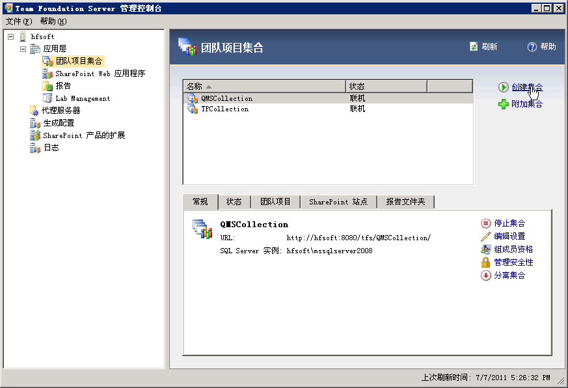This screenshot has width=568, height=388.
Task: Select 代理服务器 label in the tree
Action: (x=61, y=111)
